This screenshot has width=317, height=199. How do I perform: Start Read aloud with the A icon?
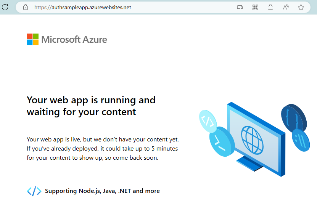(286, 7)
